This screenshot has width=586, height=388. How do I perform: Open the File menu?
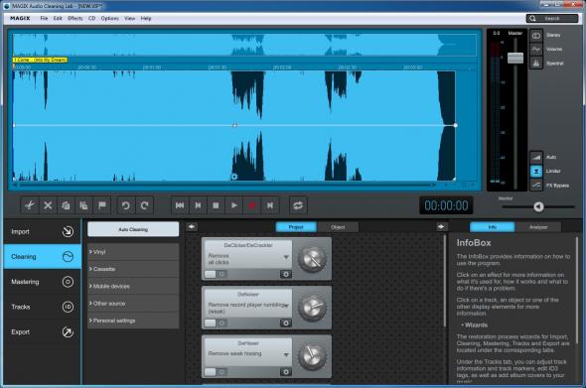tap(44, 18)
